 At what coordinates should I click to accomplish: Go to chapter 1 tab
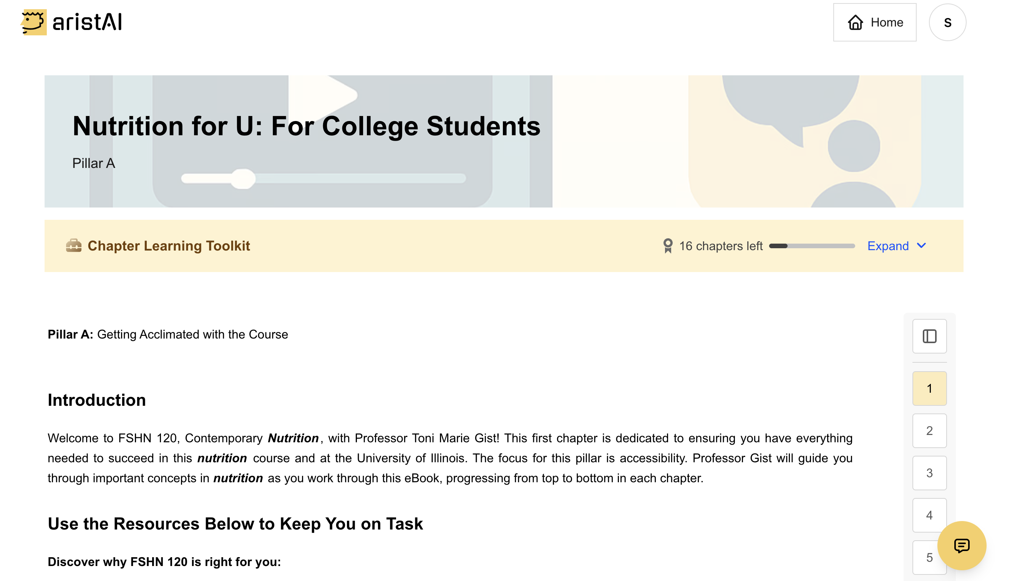pyautogui.click(x=929, y=388)
